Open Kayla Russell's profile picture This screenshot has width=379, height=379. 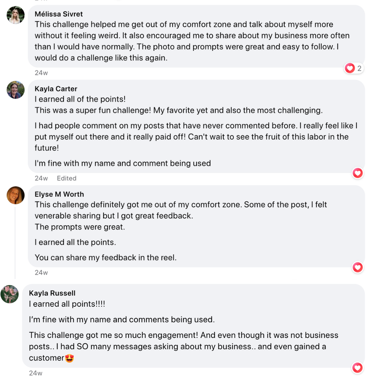(9, 294)
